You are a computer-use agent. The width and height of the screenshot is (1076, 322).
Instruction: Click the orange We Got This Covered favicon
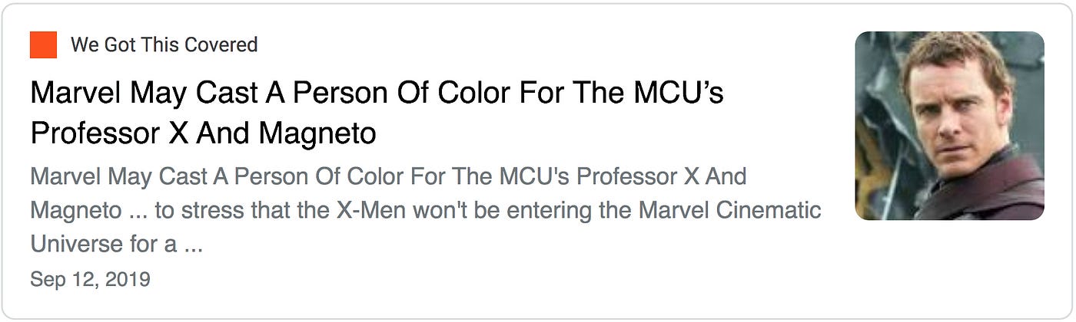tap(44, 44)
